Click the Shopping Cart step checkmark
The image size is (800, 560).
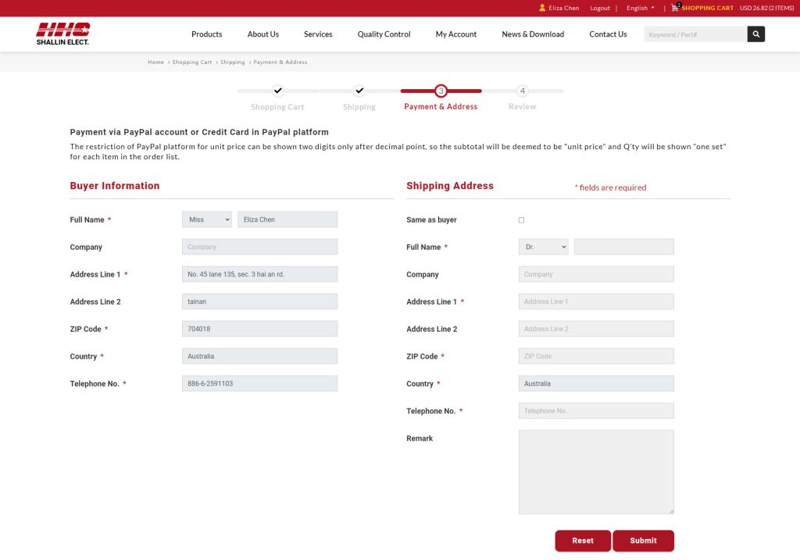pos(277,91)
